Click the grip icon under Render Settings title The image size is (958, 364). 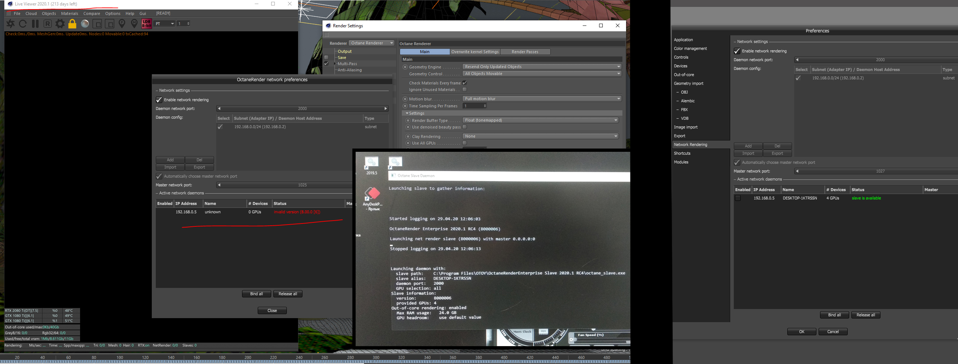pos(327,35)
